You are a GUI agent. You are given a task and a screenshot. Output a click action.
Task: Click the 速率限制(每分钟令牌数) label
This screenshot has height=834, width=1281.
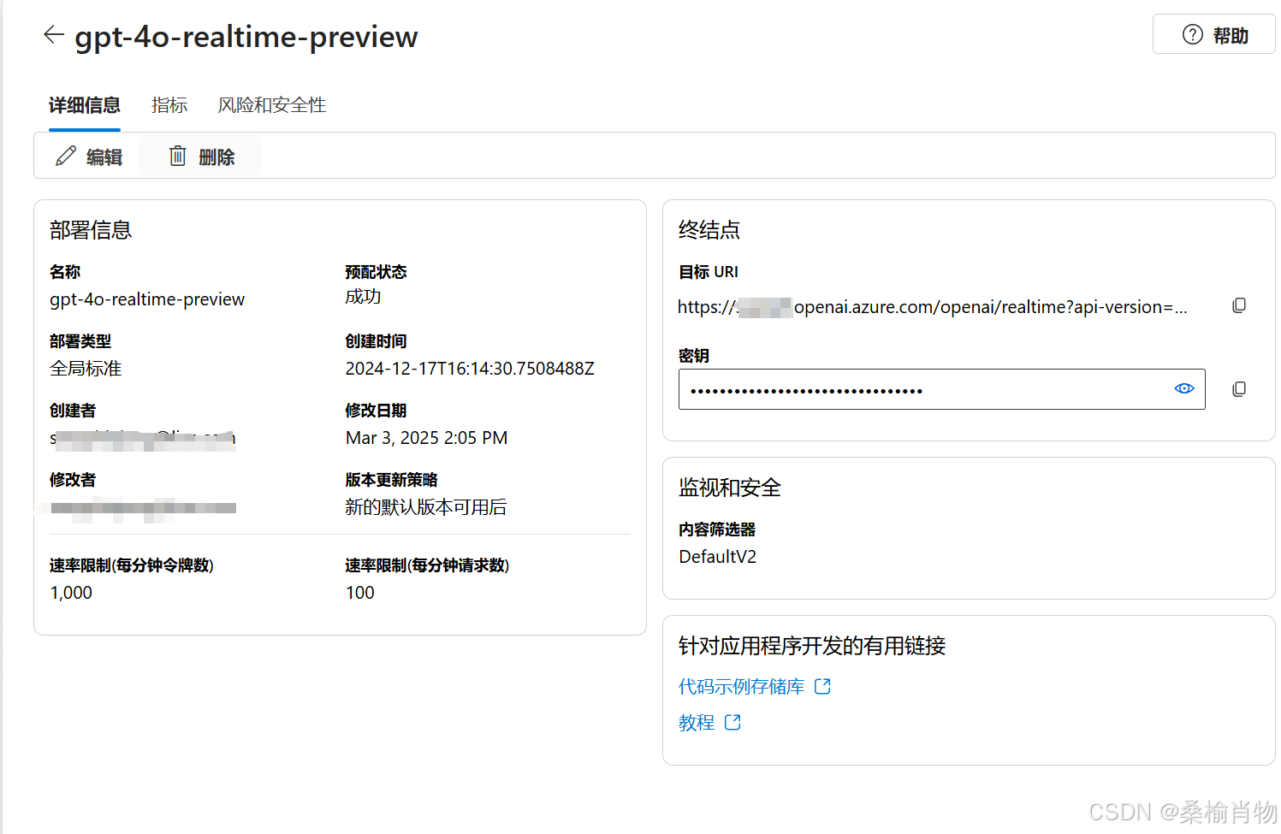[x=132, y=565]
